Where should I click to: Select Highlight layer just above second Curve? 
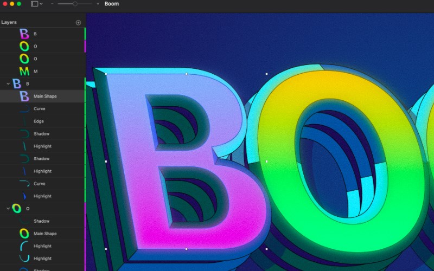point(43,171)
